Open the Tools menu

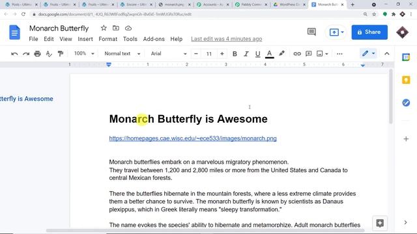(x=130, y=39)
